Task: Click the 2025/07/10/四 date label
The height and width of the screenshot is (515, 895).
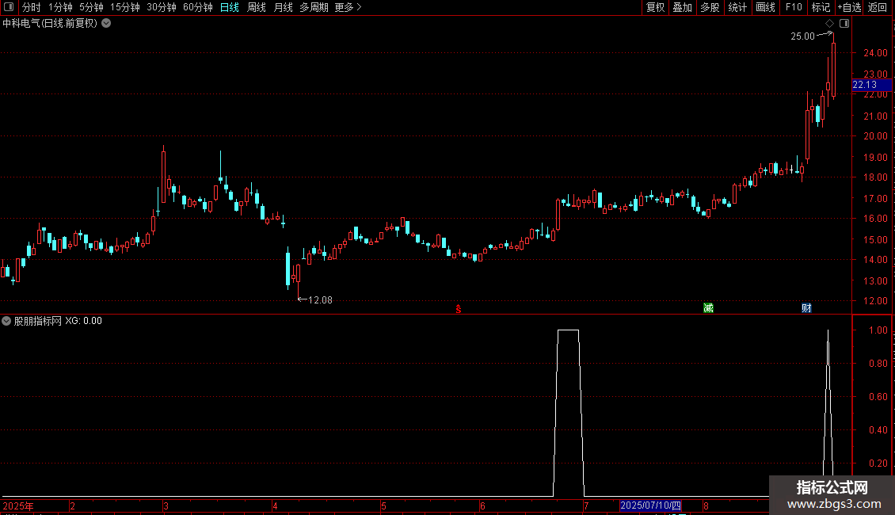Action: point(651,505)
